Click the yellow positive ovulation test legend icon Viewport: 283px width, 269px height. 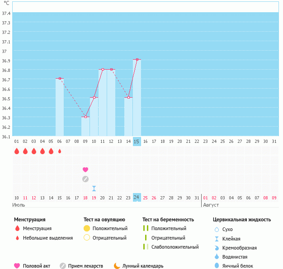coord(87,228)
